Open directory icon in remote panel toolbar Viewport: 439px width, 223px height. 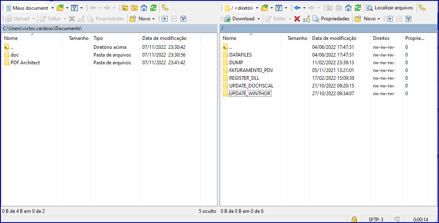(x=265, y=8)
